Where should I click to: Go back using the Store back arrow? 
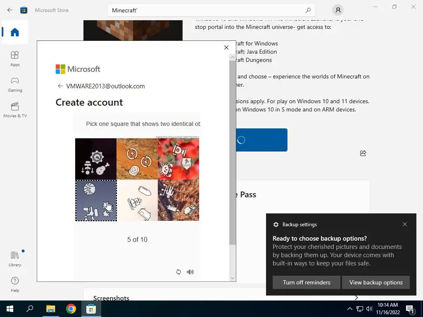(x=10, y=10)
